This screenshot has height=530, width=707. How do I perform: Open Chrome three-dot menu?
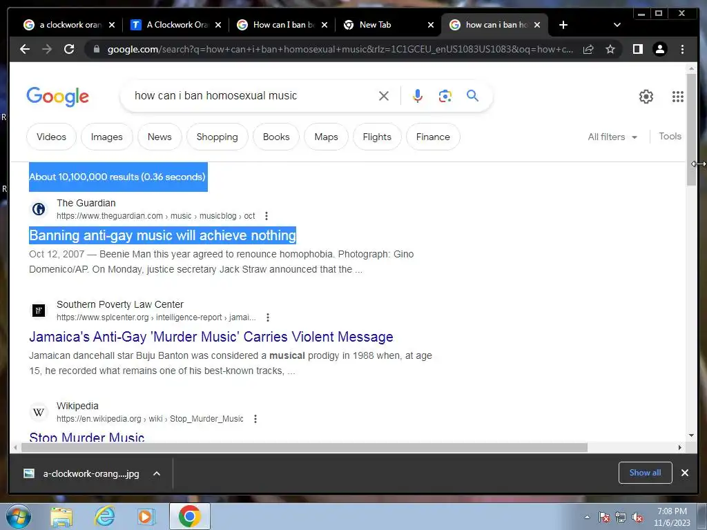(x=682, y=49)
